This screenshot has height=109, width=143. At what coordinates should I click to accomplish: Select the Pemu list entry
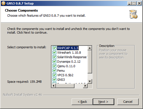(x=61, y=71)
